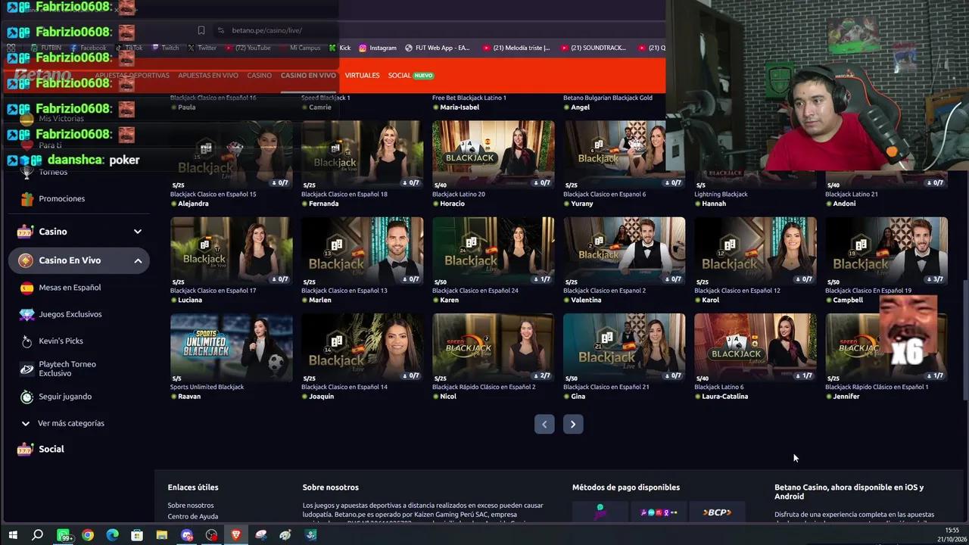Open Blackjack Clasico en Español 24 thumbnail
This screenshot has height=545, width=969.
[x=494, y=251]
